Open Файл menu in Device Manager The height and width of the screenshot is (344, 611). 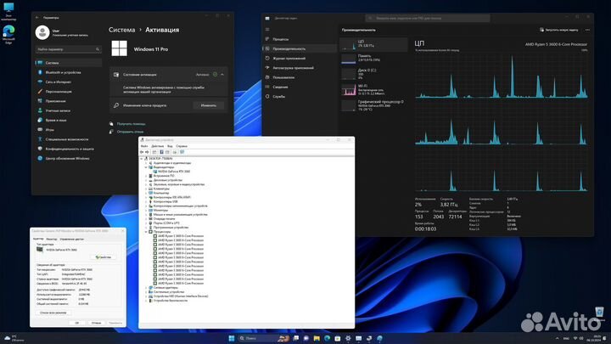tap(144, 146)
